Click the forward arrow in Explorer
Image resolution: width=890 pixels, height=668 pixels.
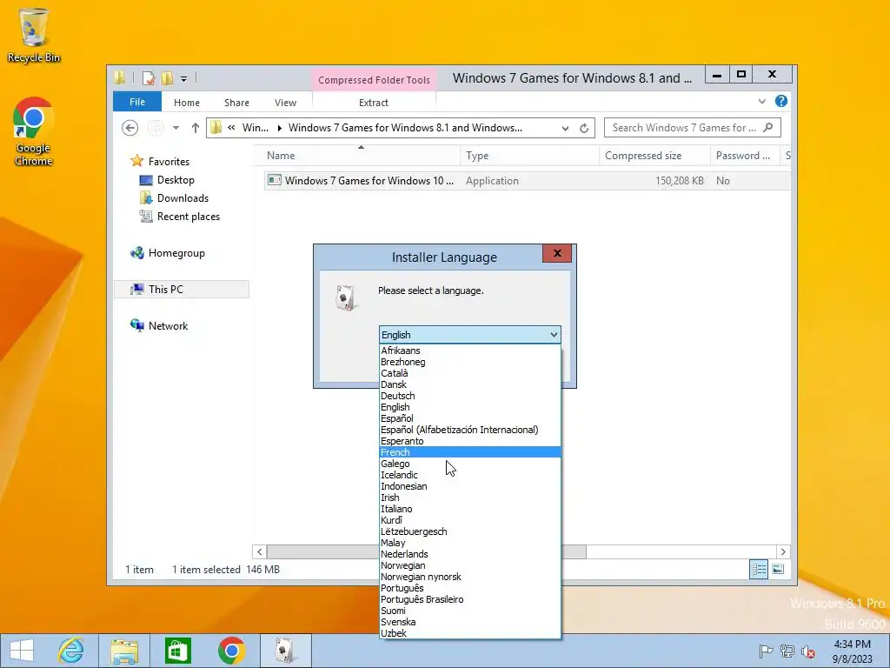(155, 128)
